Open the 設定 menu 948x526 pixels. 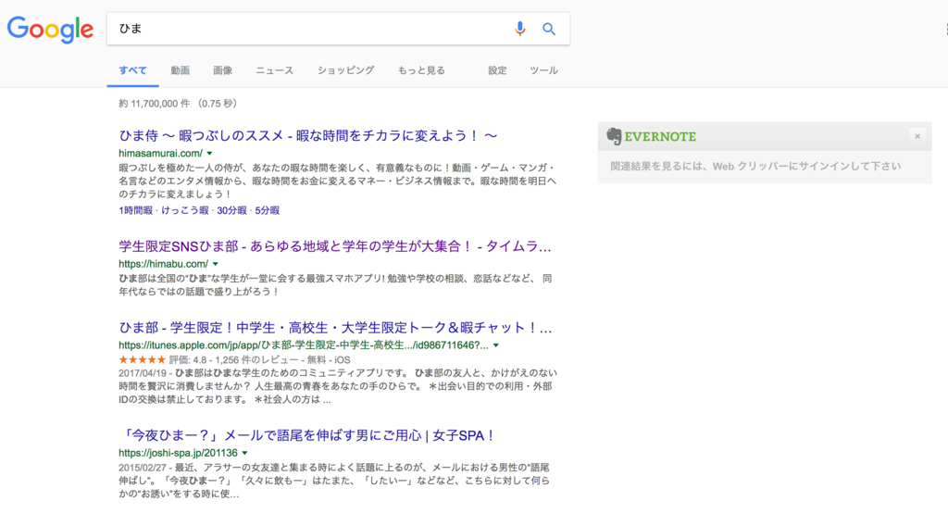[497, 70]
